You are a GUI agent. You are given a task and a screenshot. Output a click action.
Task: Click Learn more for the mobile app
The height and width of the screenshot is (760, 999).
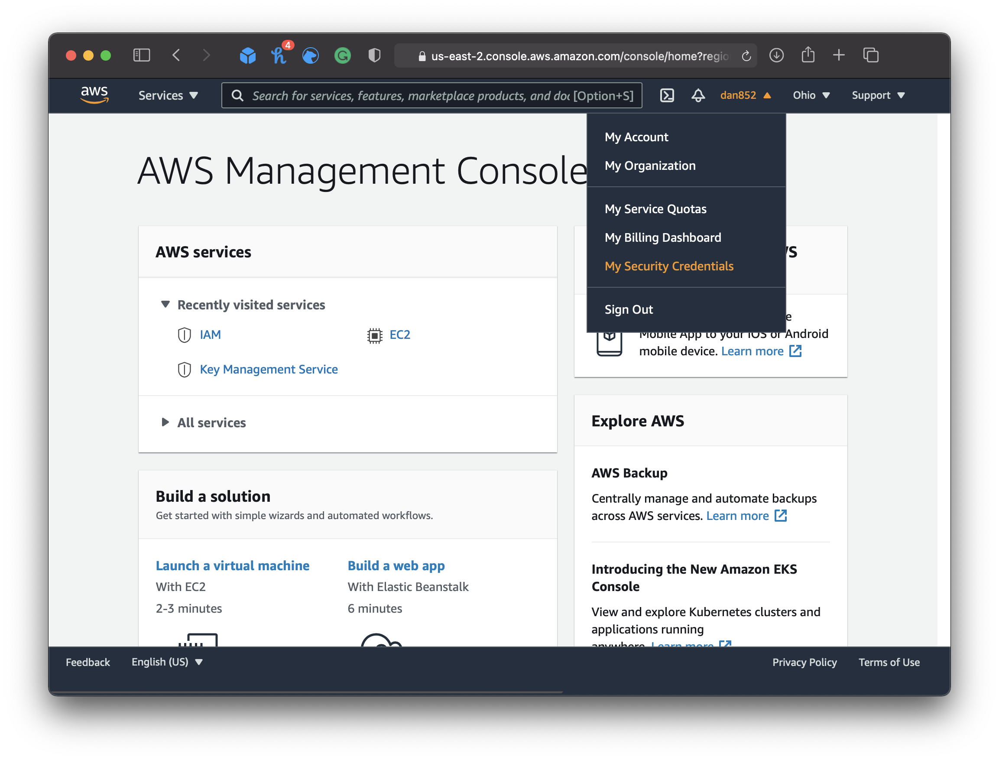[752, 351]
